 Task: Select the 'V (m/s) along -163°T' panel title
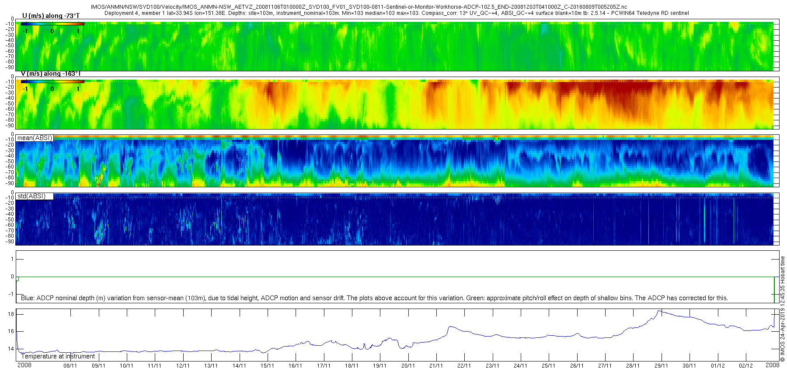pyautogui.click(x=51, y=74)
